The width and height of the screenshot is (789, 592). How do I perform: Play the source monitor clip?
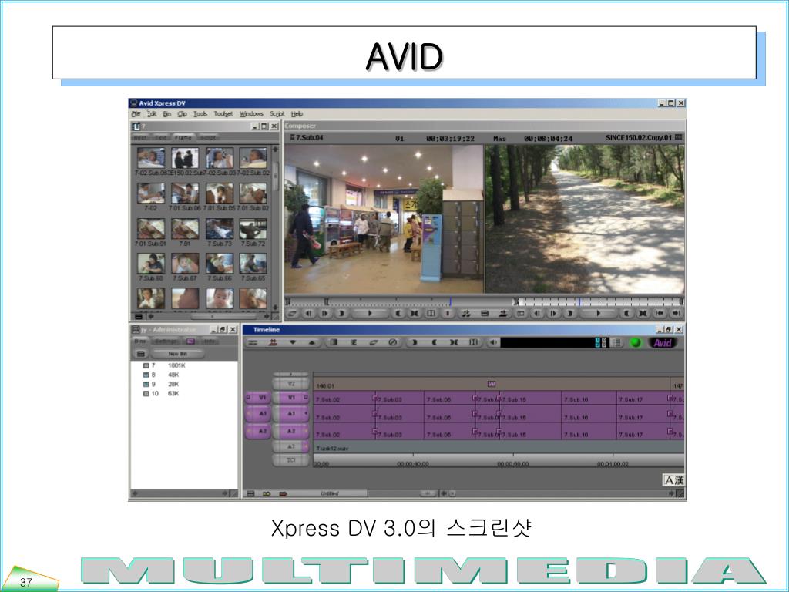(370, 313)
